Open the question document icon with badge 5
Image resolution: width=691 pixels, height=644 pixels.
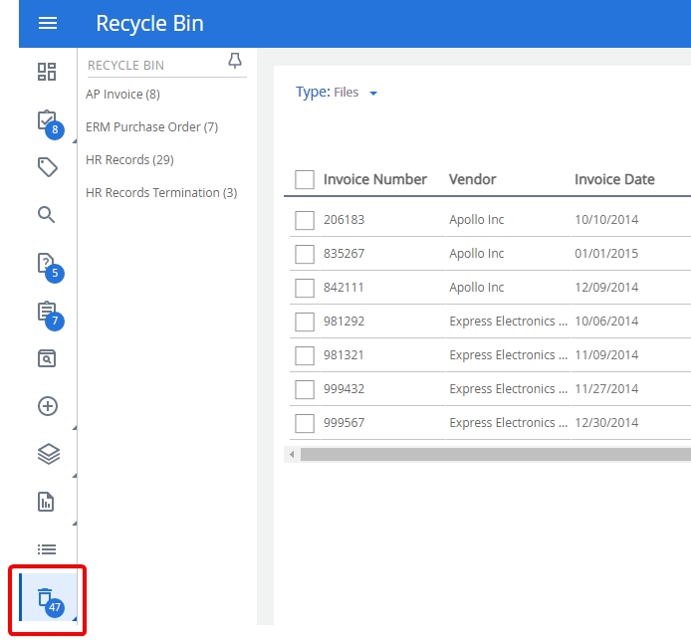point(47,264)
